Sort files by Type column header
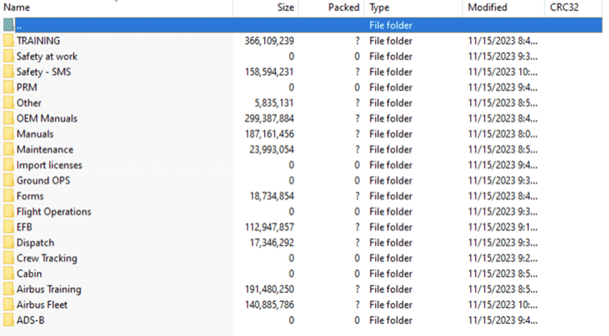This screenshot has height=336, width=609. pos(379,7)
